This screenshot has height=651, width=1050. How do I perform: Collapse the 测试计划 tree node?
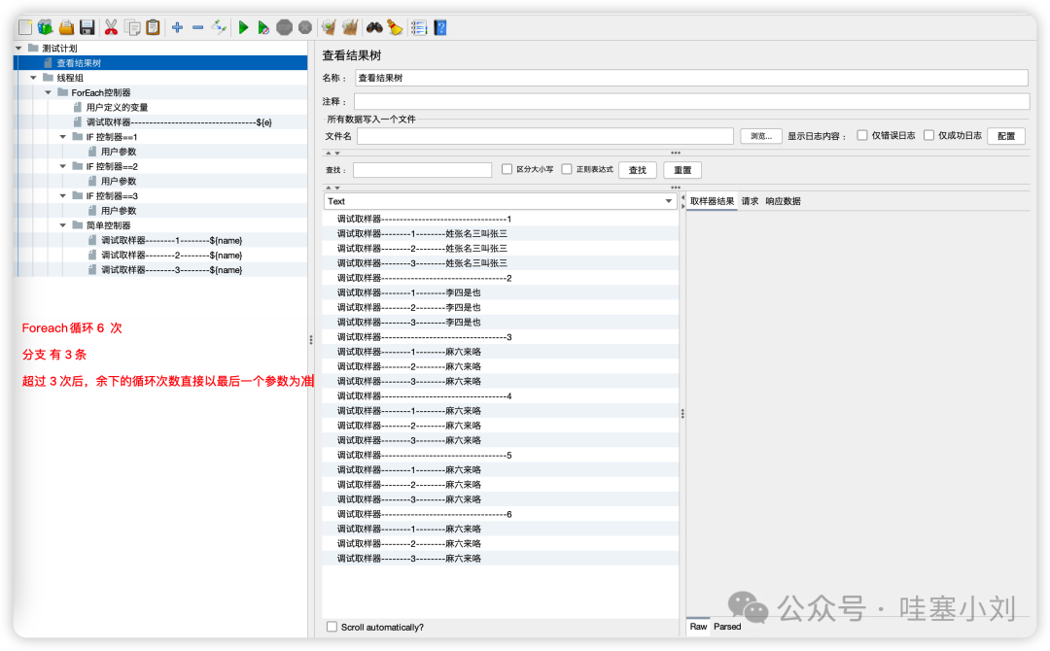(18, 49)
